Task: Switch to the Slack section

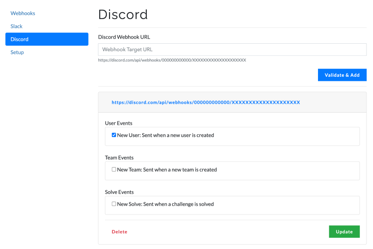Action: pos(17,27)
